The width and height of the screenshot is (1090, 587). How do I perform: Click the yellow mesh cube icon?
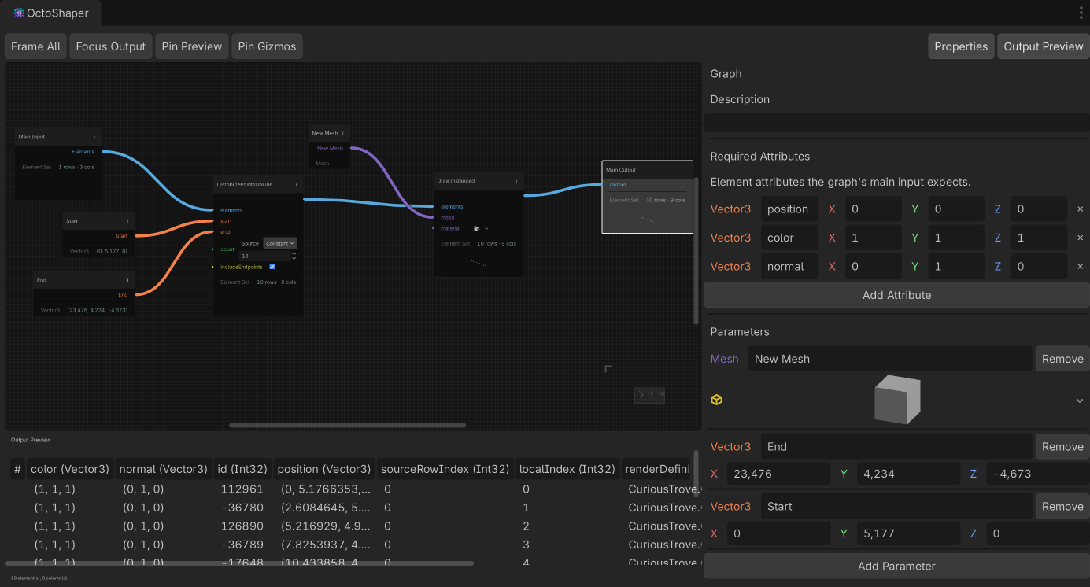(716, 400)
